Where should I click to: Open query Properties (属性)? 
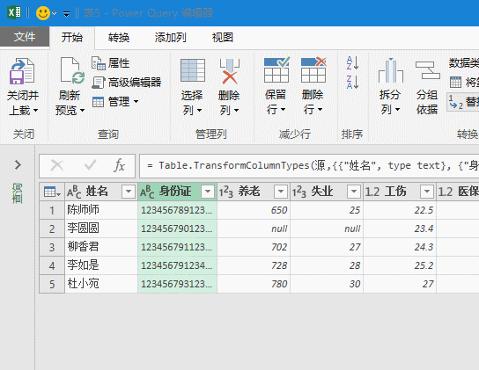point(110,63)
